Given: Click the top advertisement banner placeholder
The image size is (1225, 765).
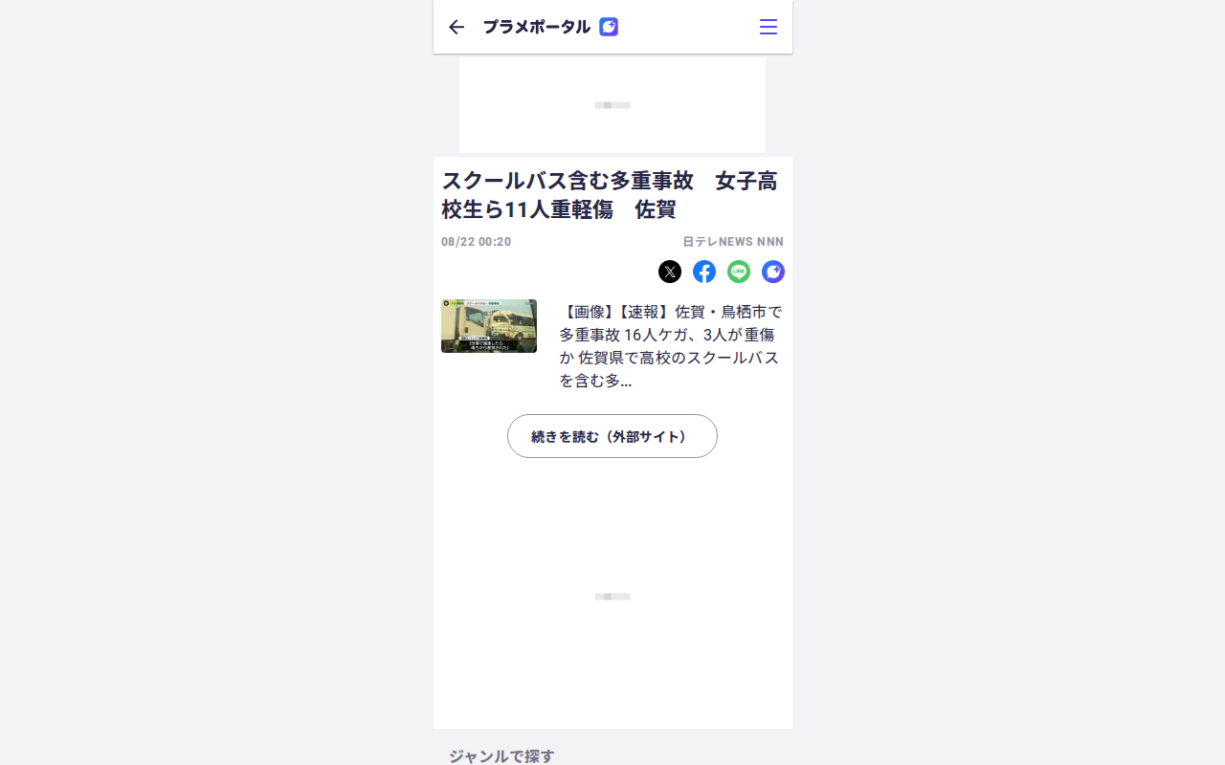Looking at the screenshot, I should click(x=612, y=105).
